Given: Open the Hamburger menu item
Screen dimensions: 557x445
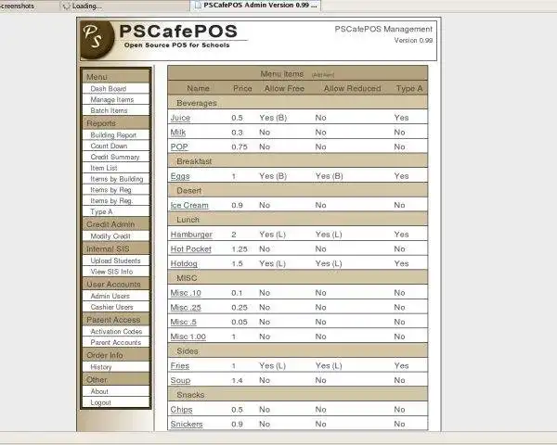Looking at the screenshot, I should 191,235.
